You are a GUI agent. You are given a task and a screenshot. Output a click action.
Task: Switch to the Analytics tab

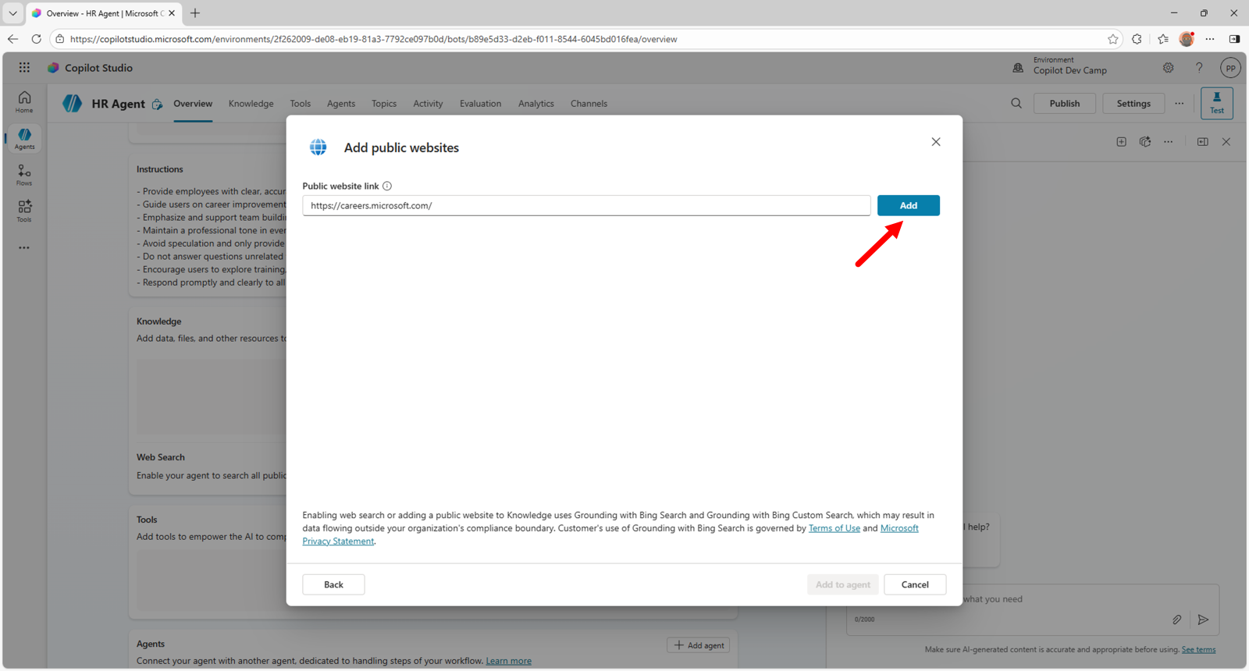[x=536, y=104]
